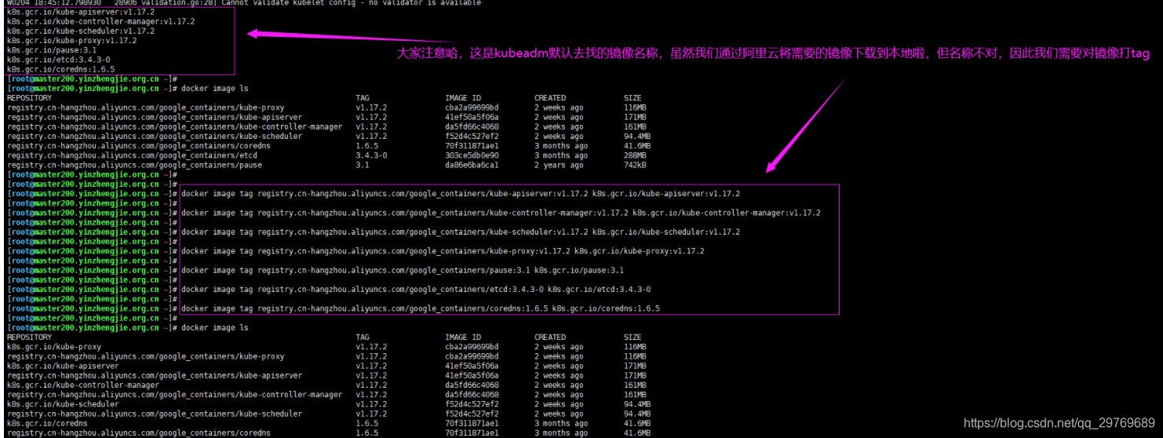Click the TAG header of the second listing
The image size is (1163, 438).
tap(363, 337)
